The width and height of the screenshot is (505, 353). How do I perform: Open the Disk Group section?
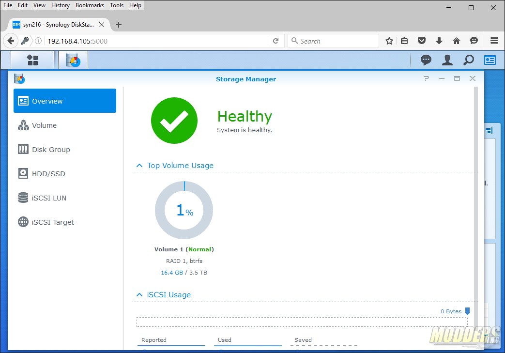coord(65,150)
